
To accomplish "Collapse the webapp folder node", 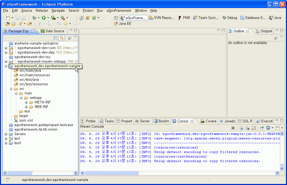I will click(x=21, y=98).
